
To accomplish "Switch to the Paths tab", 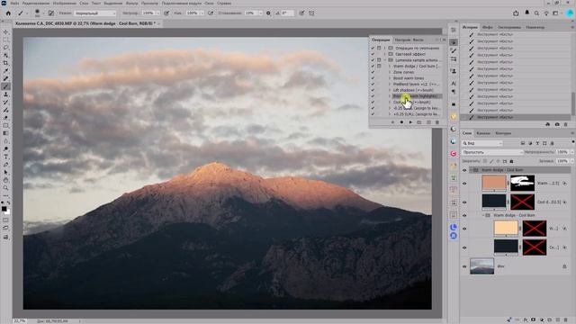I will click(x=503, y=133).
